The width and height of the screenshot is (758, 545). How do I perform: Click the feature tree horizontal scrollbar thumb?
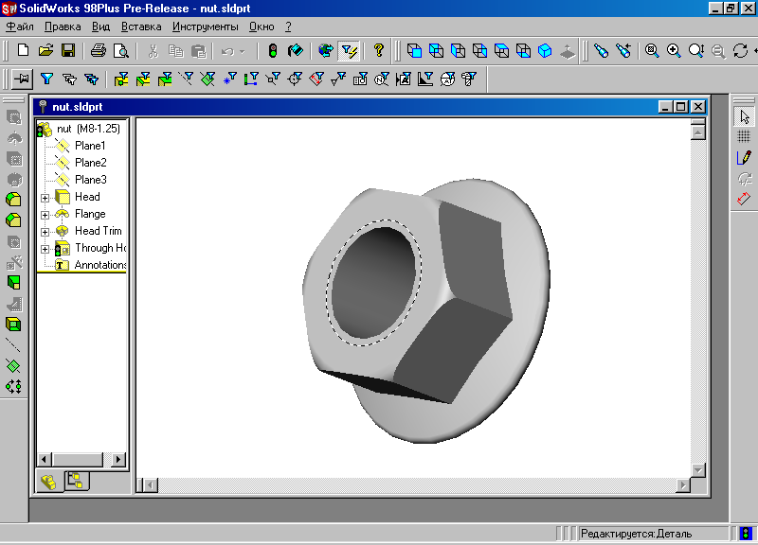[x=78, y=459]
